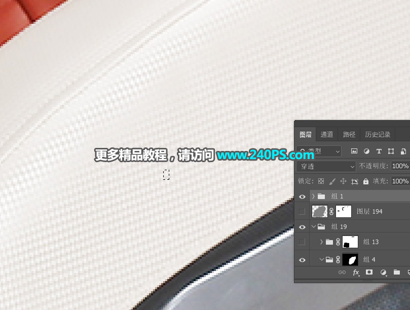
Task: Switch to the 路径 tab
Action: 349,135
